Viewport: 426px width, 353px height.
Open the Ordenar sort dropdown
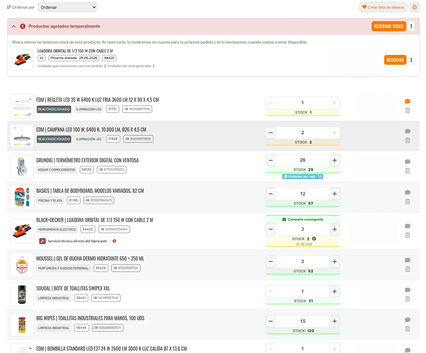67,7
